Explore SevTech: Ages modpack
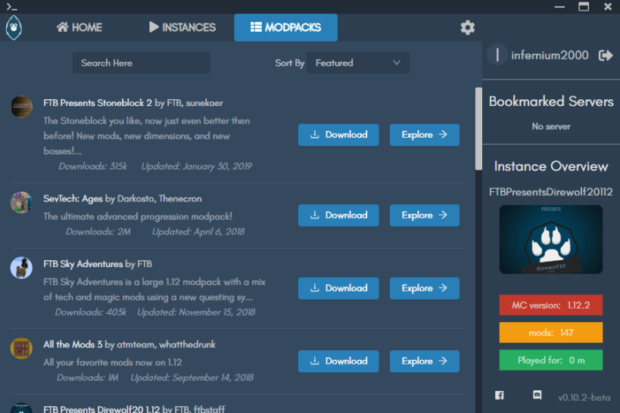Viewport: 620px width, 413px height. (x=424, y=216)
